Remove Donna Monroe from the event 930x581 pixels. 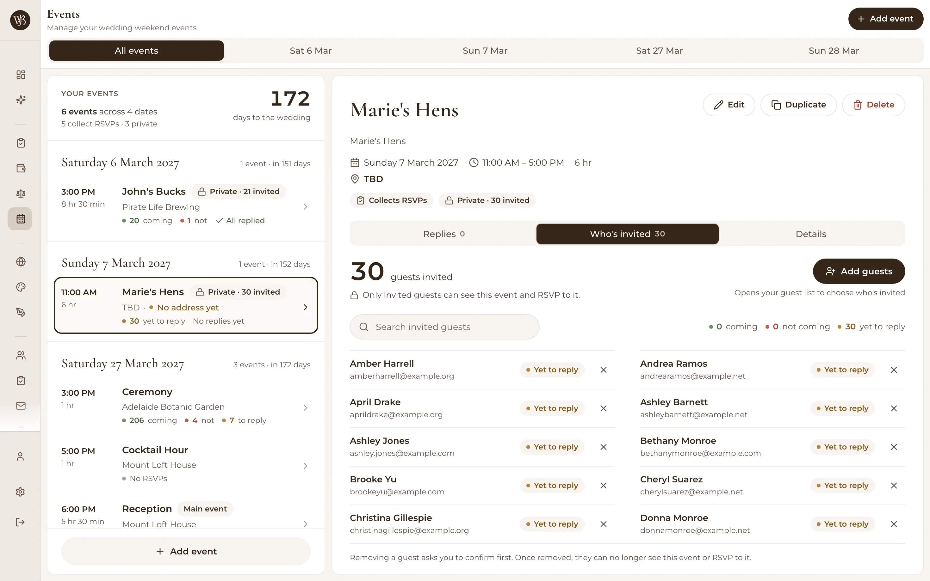click(894, 524)
